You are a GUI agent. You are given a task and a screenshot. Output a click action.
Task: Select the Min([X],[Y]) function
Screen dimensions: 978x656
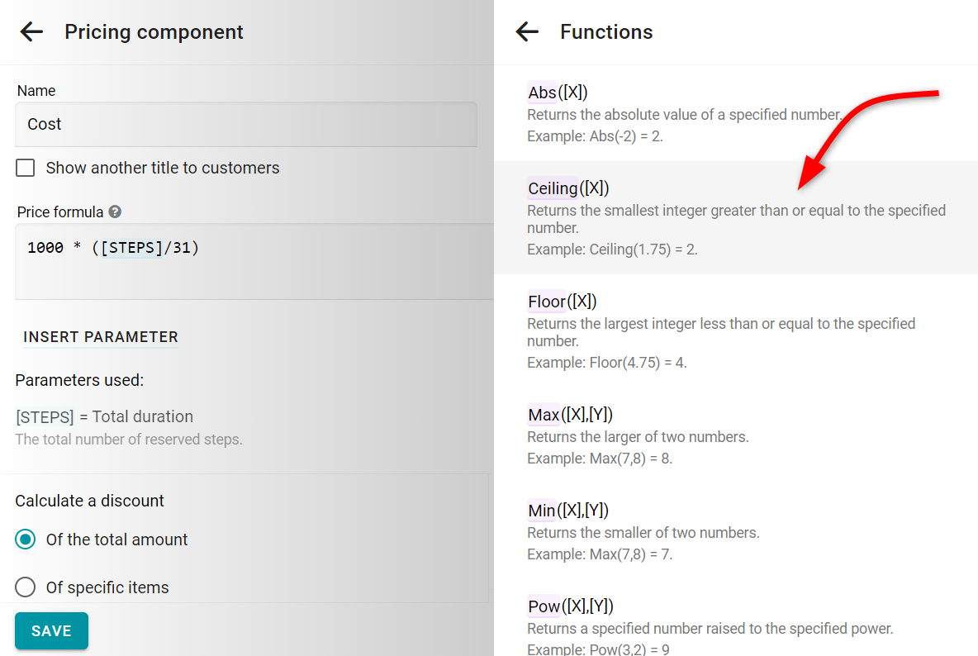(x=567, y=511)
